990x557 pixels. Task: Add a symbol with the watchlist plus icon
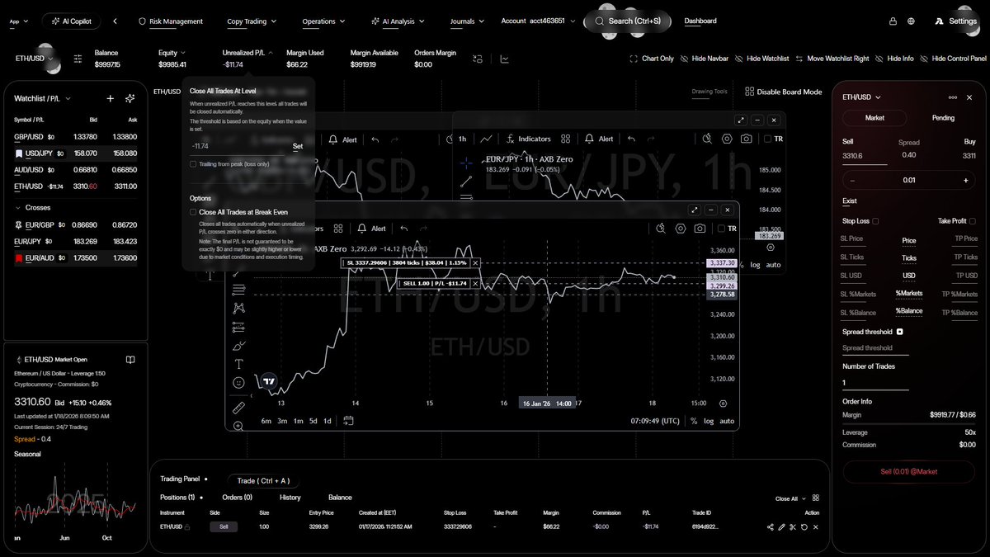click(x=111, y=98)
